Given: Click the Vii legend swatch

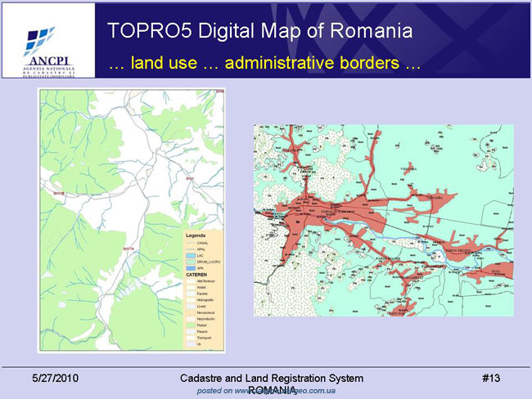Looking at the screenshot, I should 191,344.
